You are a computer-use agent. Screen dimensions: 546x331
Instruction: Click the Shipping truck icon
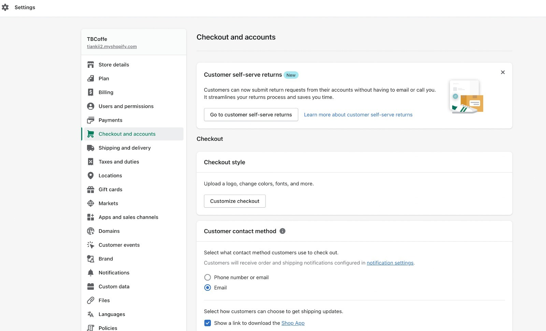pyautogui.click(x=90, y=148)
